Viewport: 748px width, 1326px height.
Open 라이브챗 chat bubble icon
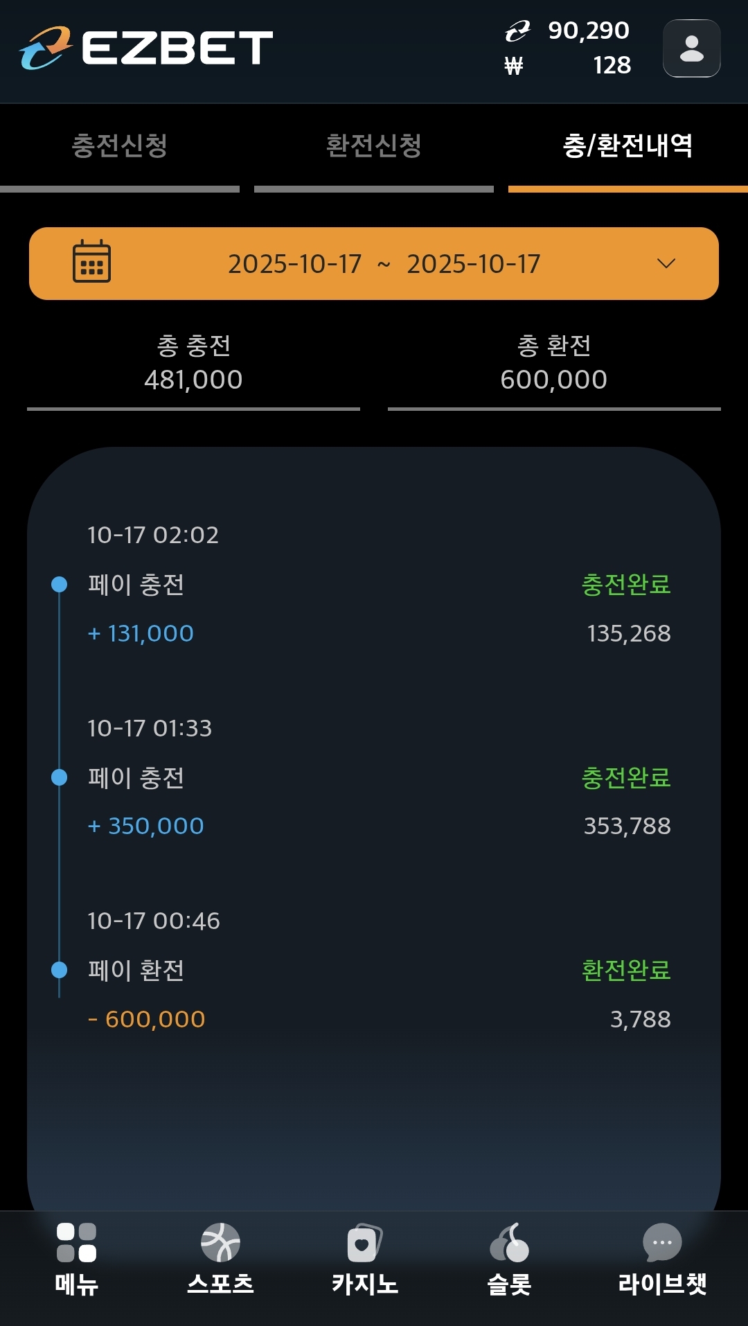click(662, 1243)
